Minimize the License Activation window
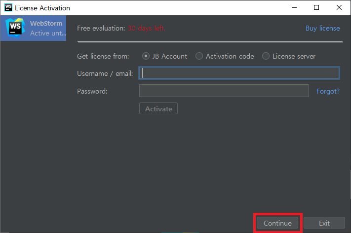Image resolution: width=351 pixels, height=233 pixels. click(294, 7)
